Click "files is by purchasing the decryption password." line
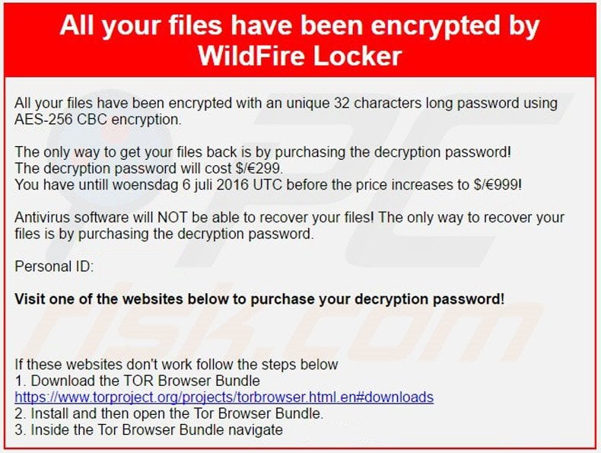 coord(164,234)
